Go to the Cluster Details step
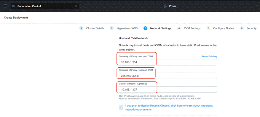 95,28
